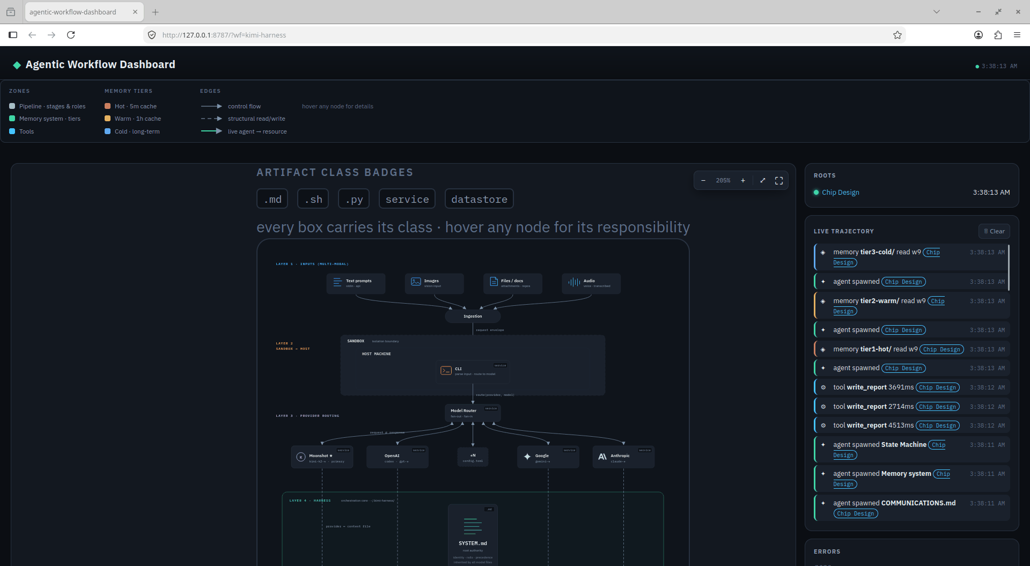Screen dimensions: 1030x566
Task: Enter fullscreen view of the diagram
Action: click(x=779, y=181)
